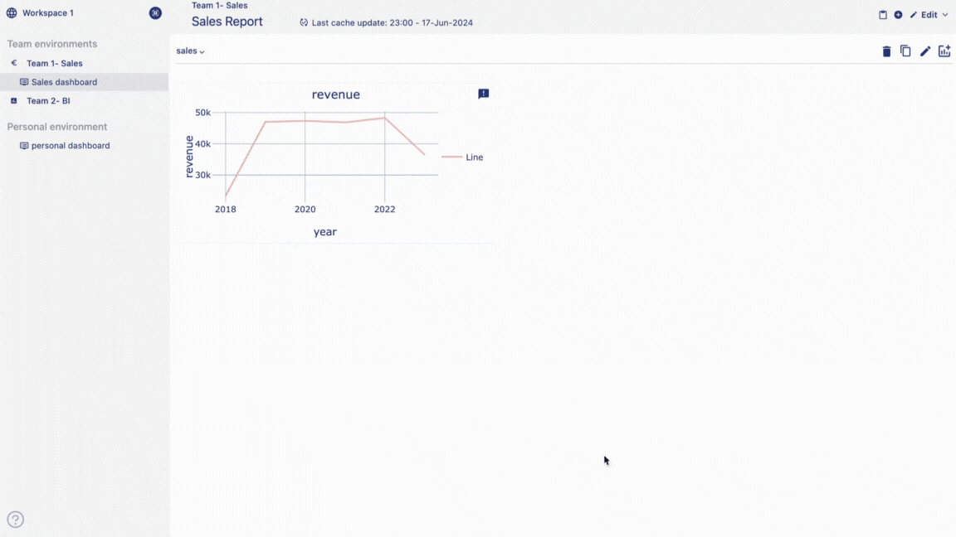Open the help question mark icon

click(15, 520)
